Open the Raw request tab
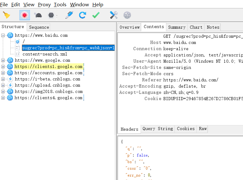The image size is (243, 180). [x=203, y=129]
